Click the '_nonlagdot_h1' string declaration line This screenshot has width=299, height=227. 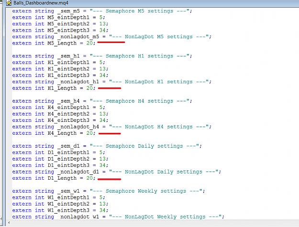point(112,82)
